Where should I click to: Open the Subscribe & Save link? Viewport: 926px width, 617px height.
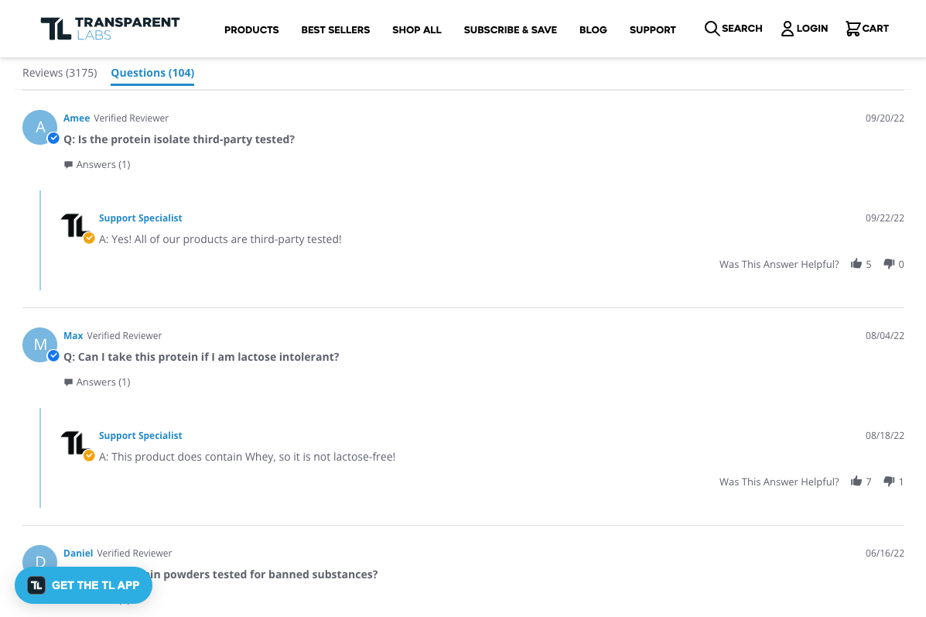click(511, 29)
